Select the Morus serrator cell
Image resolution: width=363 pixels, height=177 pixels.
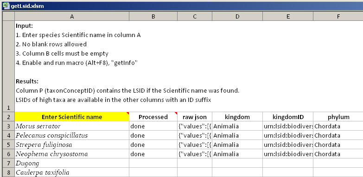[x=72, y=126]
